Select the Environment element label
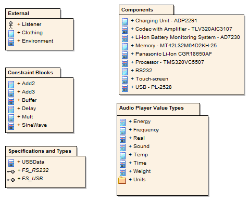This screenshot has width=249, height=201. coord(35,41)
